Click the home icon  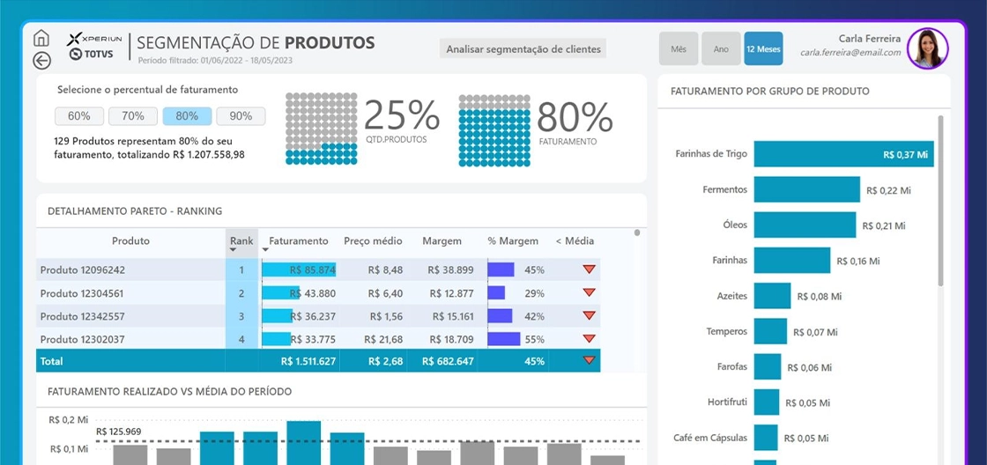point(41,39)
